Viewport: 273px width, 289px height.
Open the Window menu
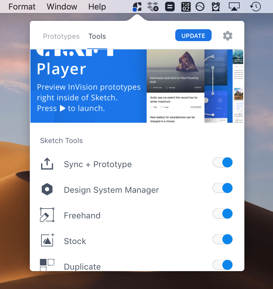pyautogui.click(x=62, y=7)
